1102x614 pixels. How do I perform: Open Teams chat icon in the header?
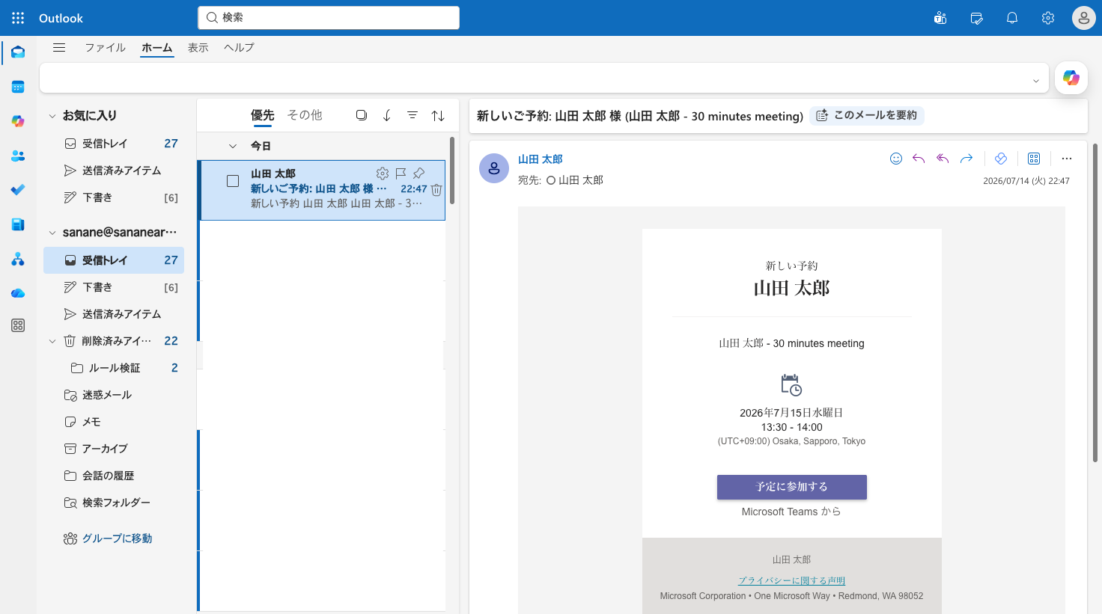[940, 18]
